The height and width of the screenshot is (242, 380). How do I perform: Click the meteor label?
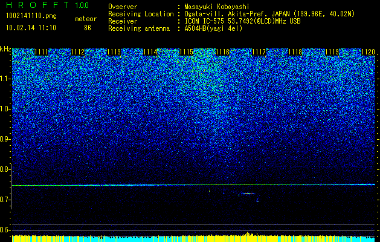(x=86, y=19)
